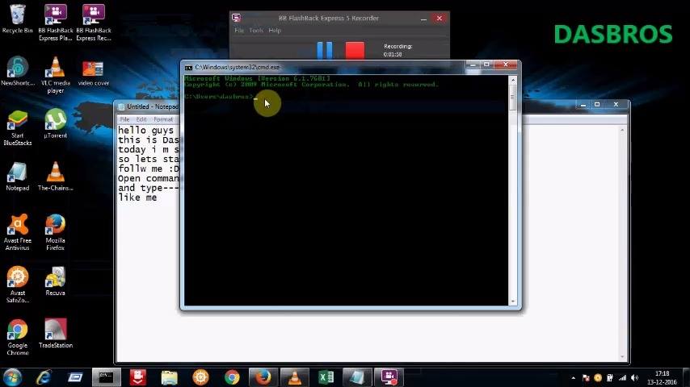Open Edit menu in Notepad
Screen dimensions: 690x387
coord(141,119)
